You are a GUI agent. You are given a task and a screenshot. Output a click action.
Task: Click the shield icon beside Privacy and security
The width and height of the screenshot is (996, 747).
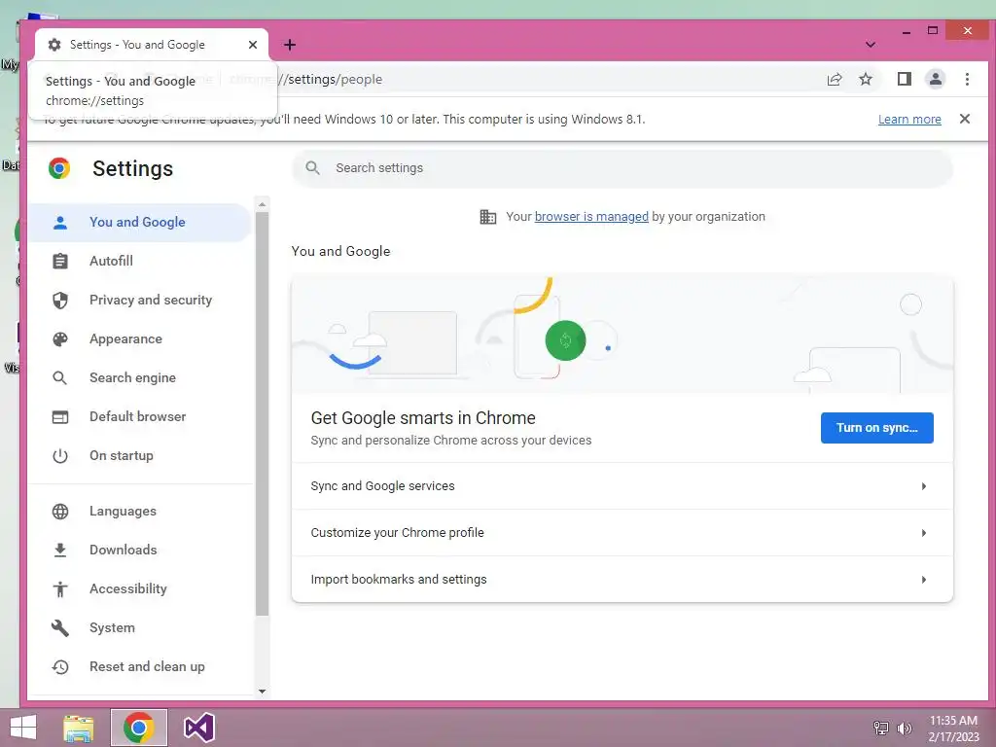[60, 301]
